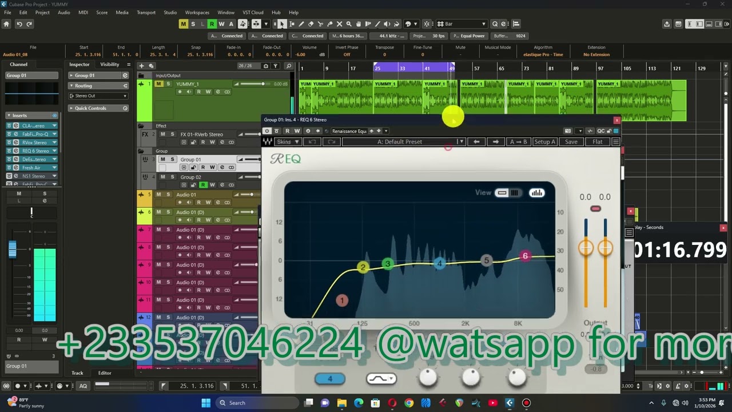
Task: Open channel settings for Group 01 inspector
Action: coord(125,75)
